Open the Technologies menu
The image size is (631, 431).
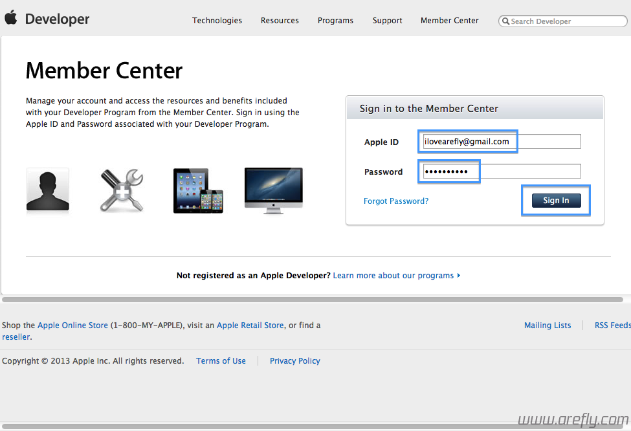pyautogui.click(x=217, y=21)
